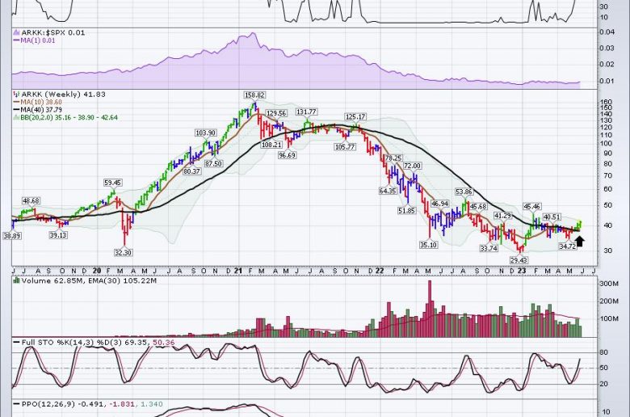Image resolution: width=630 pixels, height=417 pixels.
Task: Click the bold 22 year marker on the time axis
Action: [x=380, y=271]
